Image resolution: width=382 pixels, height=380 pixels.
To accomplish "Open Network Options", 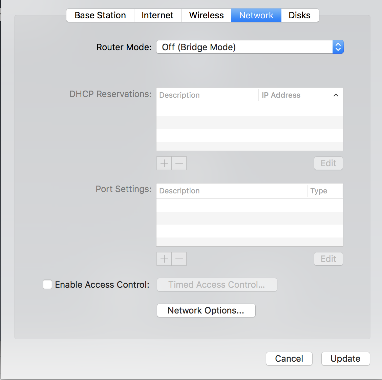I will click(206, 310).
